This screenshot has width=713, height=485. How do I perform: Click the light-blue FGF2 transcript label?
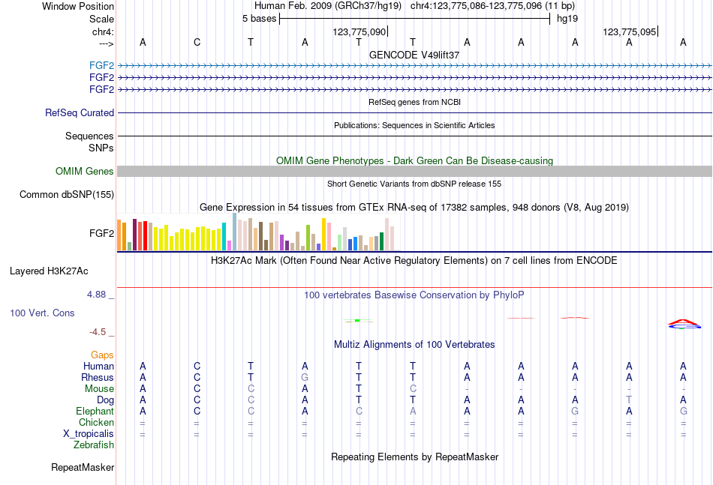pos(101,65)
